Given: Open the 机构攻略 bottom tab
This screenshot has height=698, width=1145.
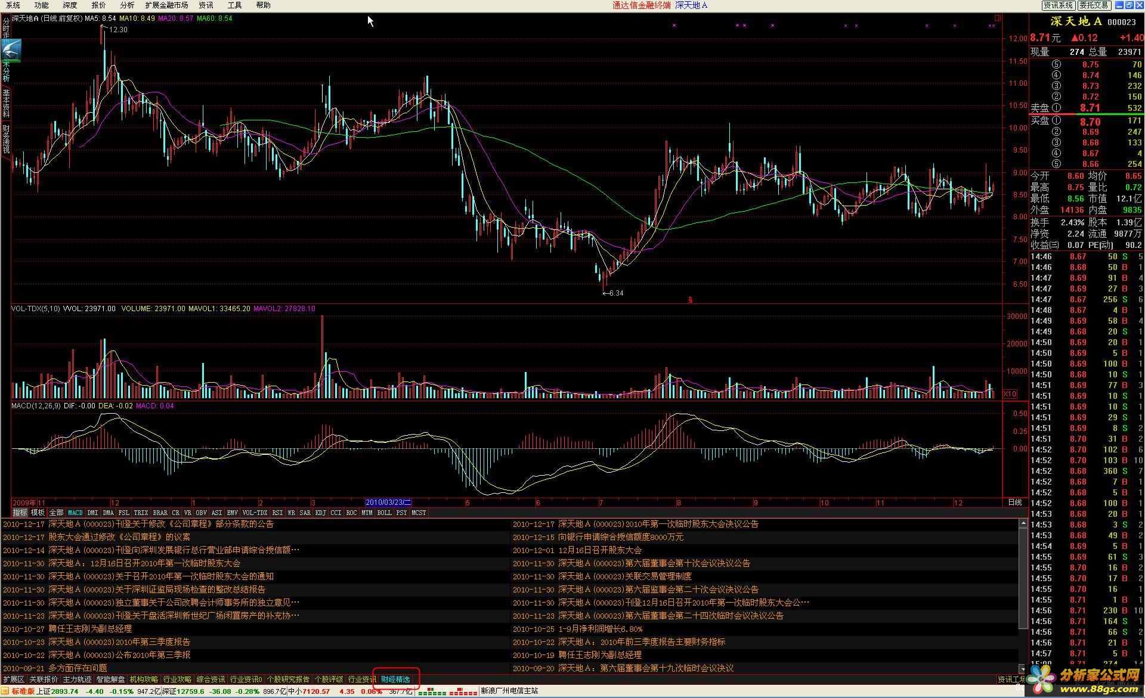Looking at the screenshot, I should tap(144, 680).
